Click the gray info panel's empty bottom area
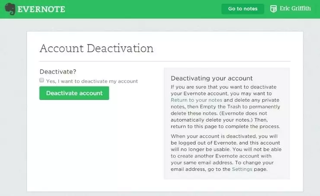The image size is (320, 196). pos(226,176)
